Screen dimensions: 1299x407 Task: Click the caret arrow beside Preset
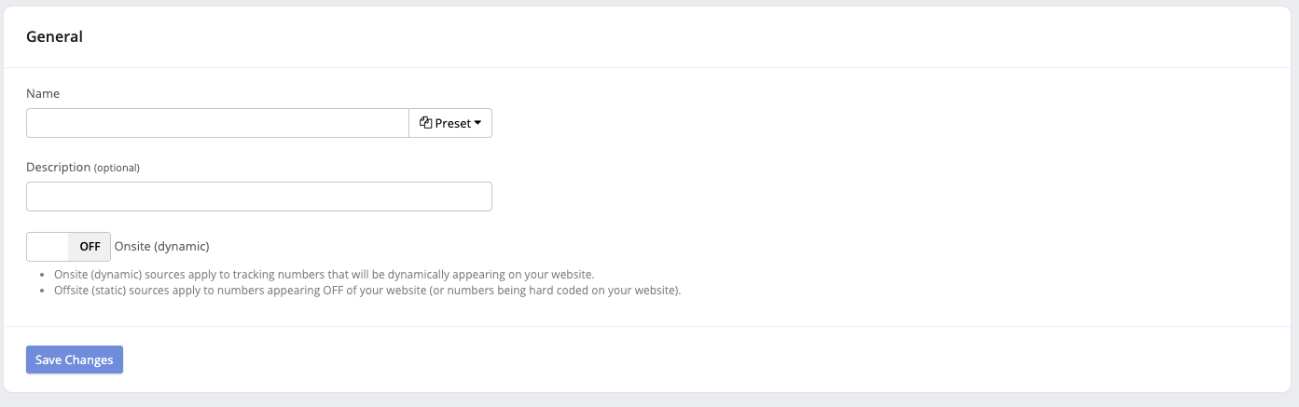(x=477, y=123)
